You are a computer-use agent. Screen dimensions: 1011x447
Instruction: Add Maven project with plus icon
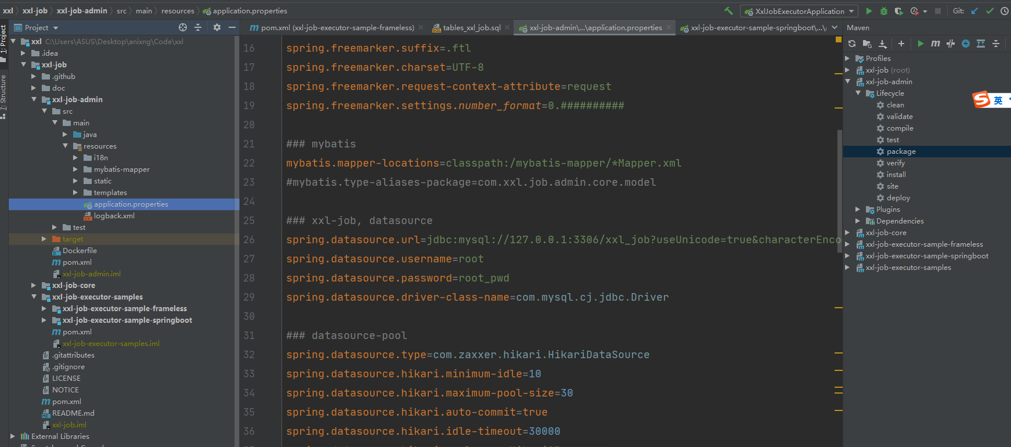[x=901, y=44]
